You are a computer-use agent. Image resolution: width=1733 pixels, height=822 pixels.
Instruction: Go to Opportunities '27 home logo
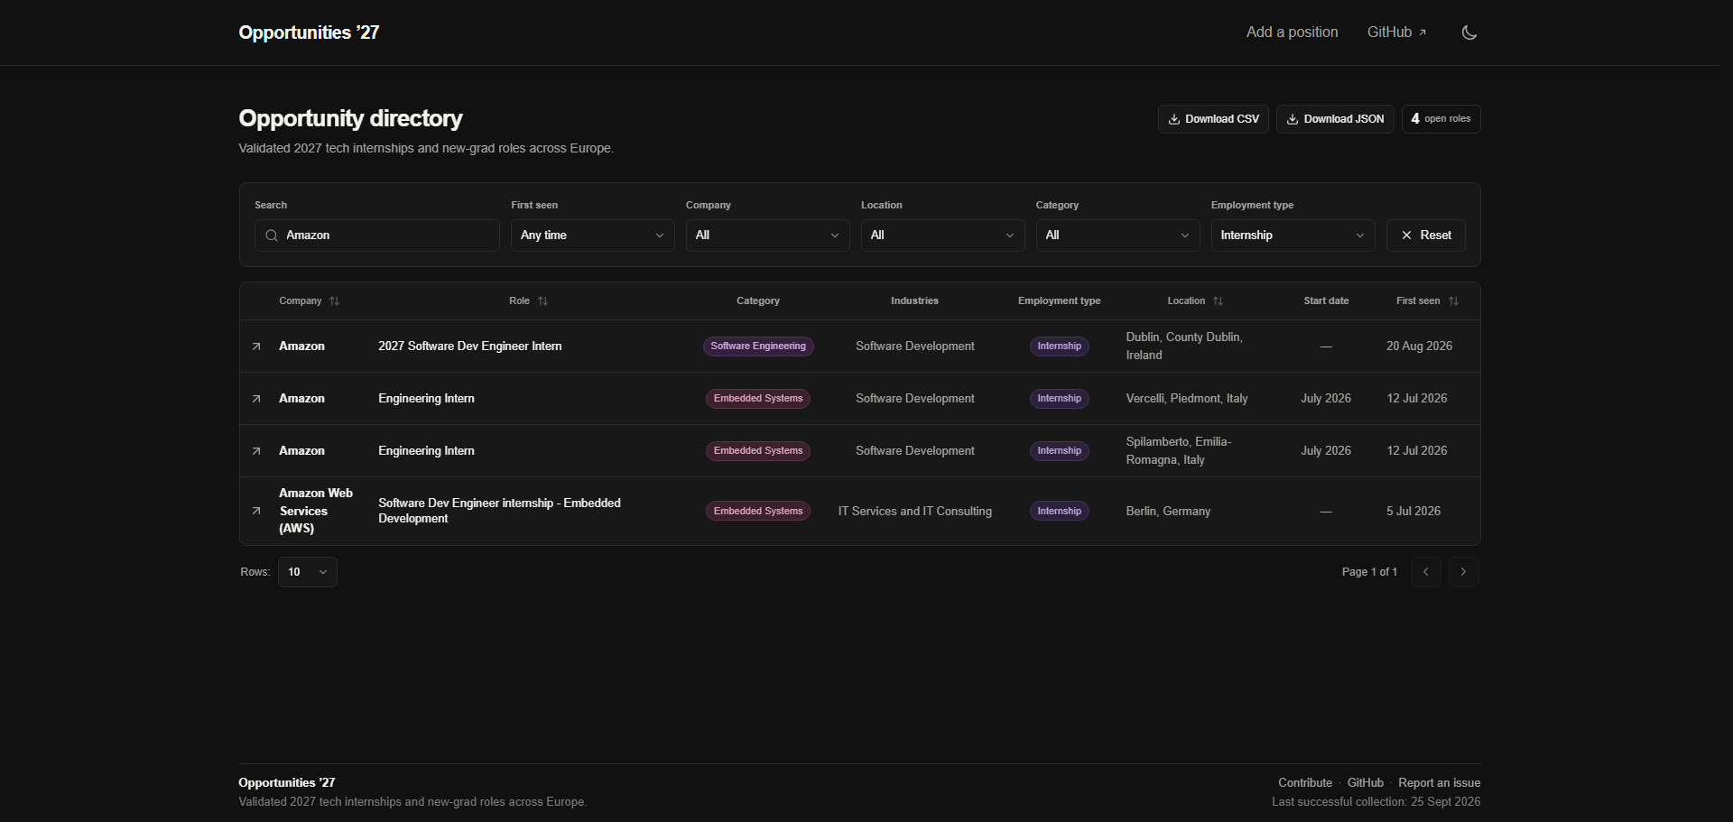click(309, 32)
